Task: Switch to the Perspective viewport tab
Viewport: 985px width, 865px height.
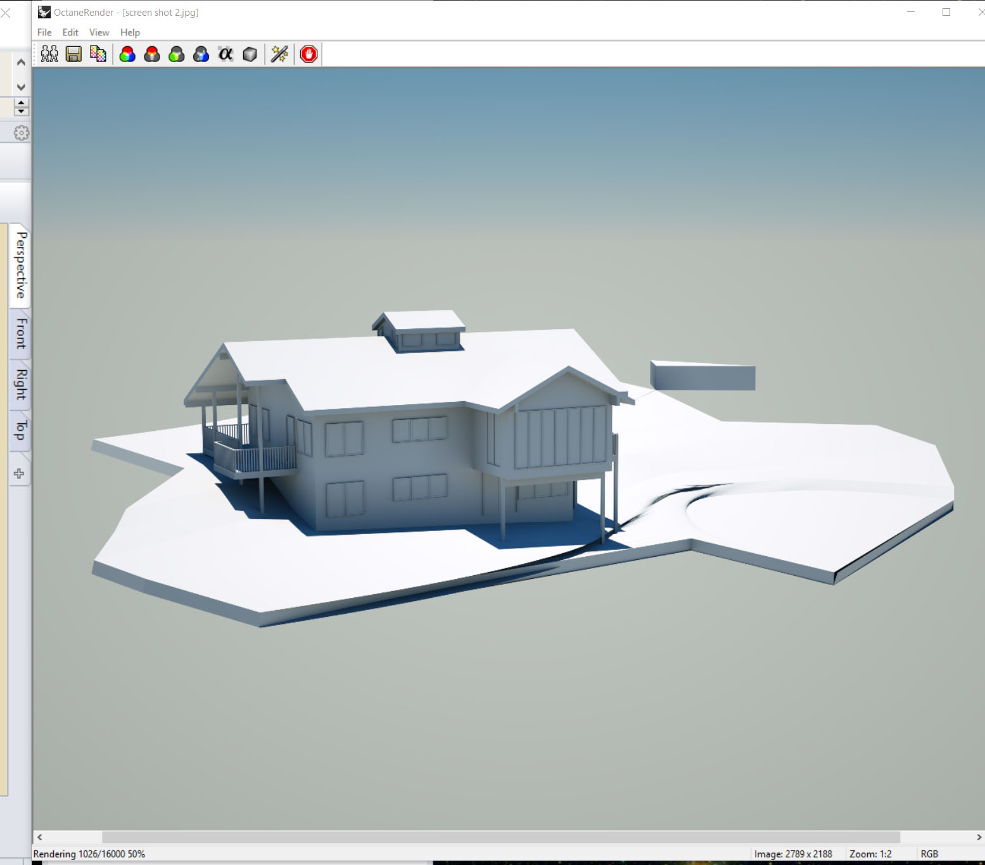Action: pos(21,265)
